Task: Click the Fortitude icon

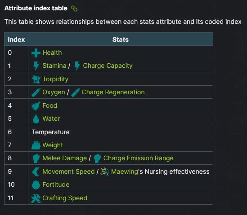Action: (36, 185)
